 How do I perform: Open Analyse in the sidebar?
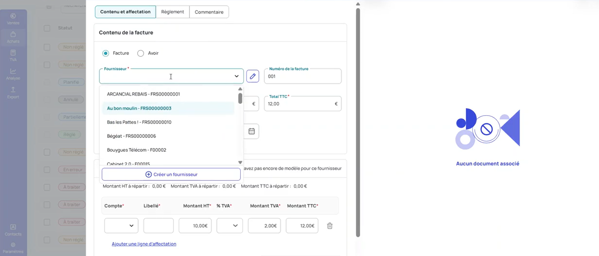coord(13,74)
